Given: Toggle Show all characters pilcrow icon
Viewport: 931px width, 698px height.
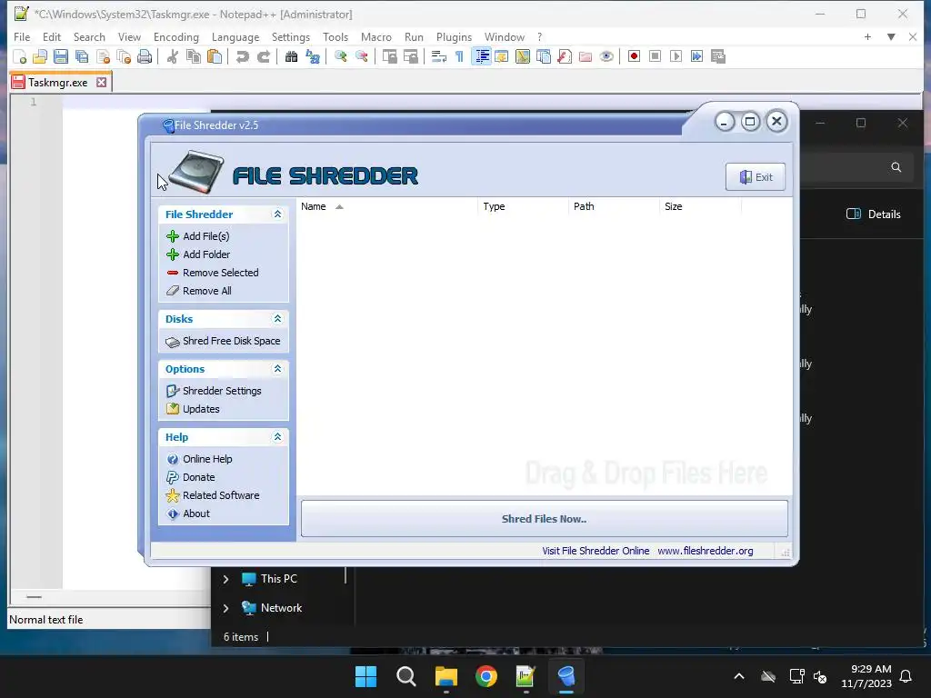Looking at the screenshot, I should (x=459, y=56).
